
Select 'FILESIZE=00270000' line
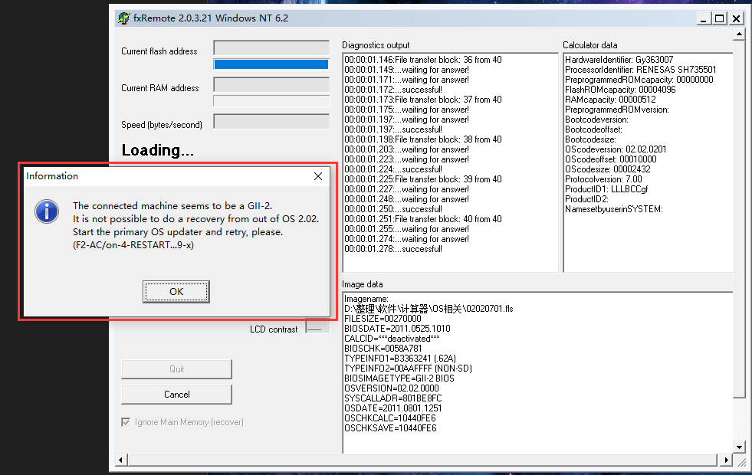click(x=383, y=319)
